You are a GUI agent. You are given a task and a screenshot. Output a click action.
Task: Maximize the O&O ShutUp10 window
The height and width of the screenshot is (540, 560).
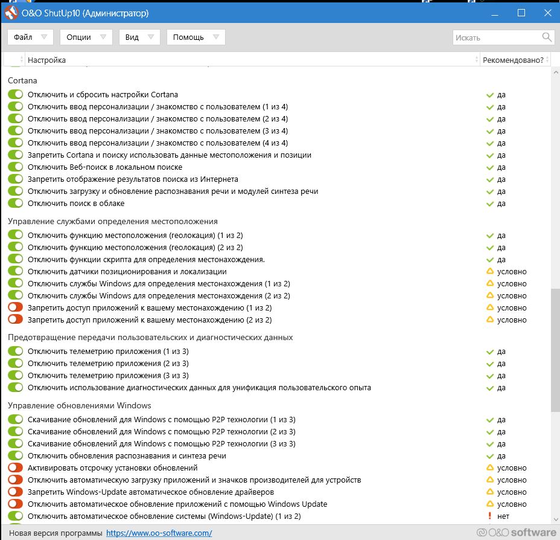[521, 13]
